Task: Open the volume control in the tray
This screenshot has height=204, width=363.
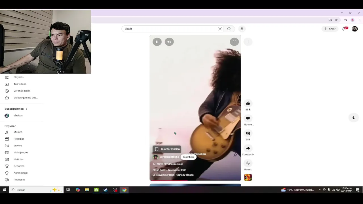Action: pos(338,190)
